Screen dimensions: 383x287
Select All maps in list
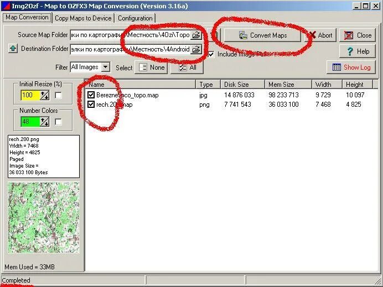point(187,67)
